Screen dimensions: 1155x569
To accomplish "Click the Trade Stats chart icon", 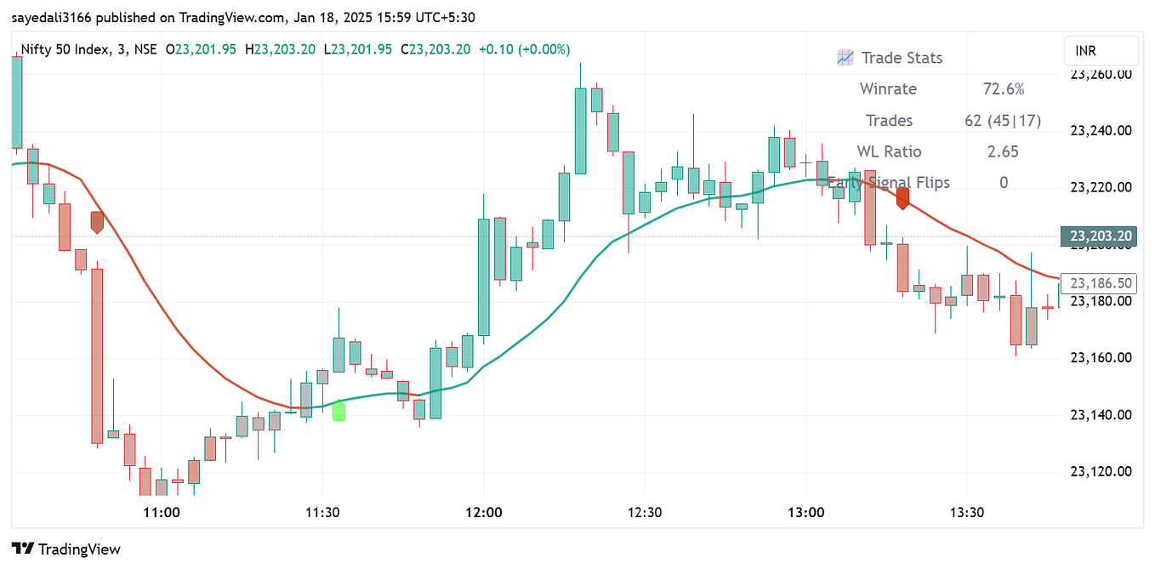I will tap(845, 58).
